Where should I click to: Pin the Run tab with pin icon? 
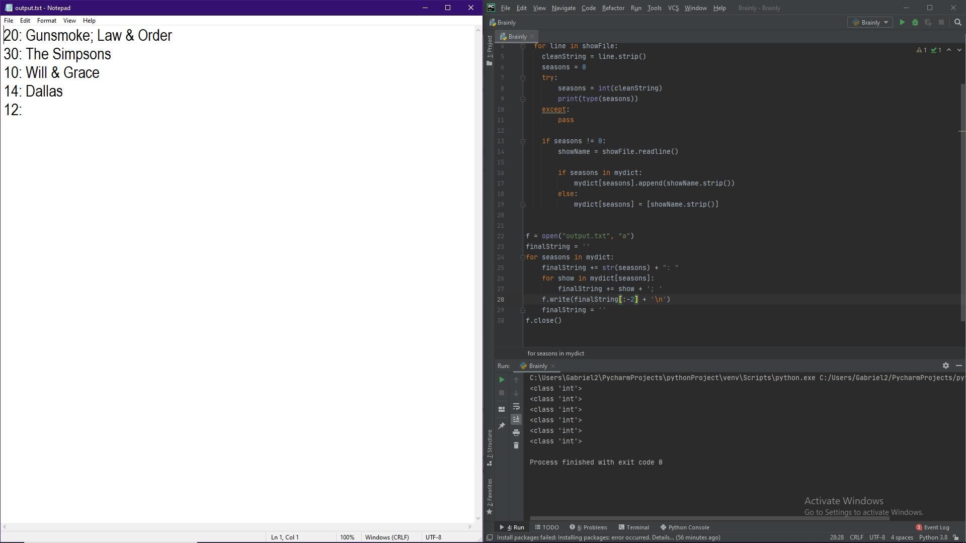(502, 426)
